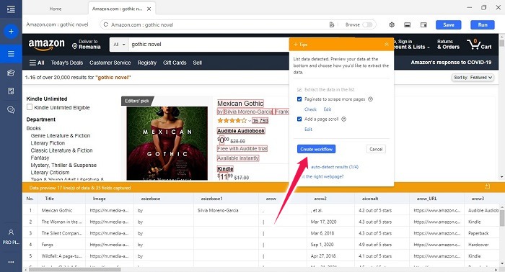Click the export icon on the data preview bar

487,187
